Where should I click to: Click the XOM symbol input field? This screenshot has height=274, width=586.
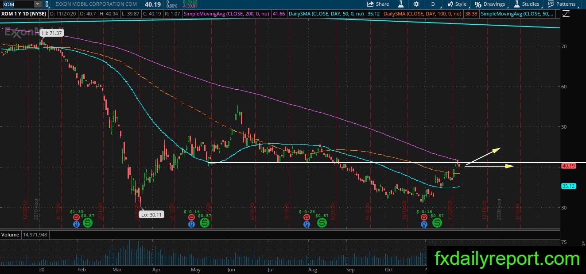[x=17, y=4]
